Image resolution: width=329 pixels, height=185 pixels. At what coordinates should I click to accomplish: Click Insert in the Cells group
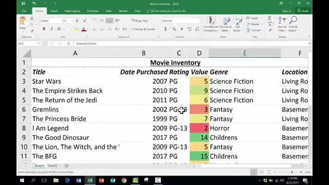254,18
